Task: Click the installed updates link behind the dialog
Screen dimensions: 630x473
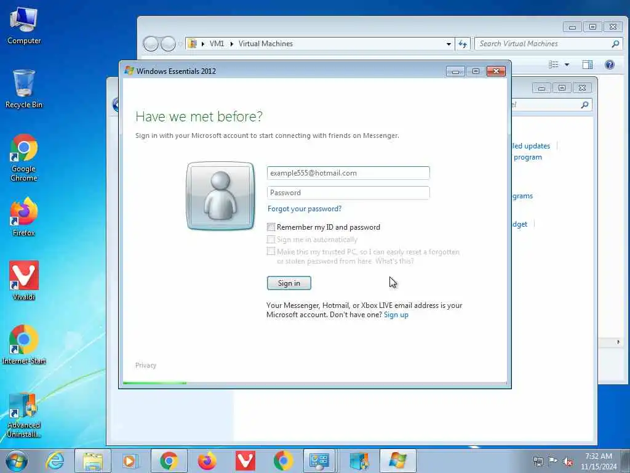Action: click(x=531, y=146)
